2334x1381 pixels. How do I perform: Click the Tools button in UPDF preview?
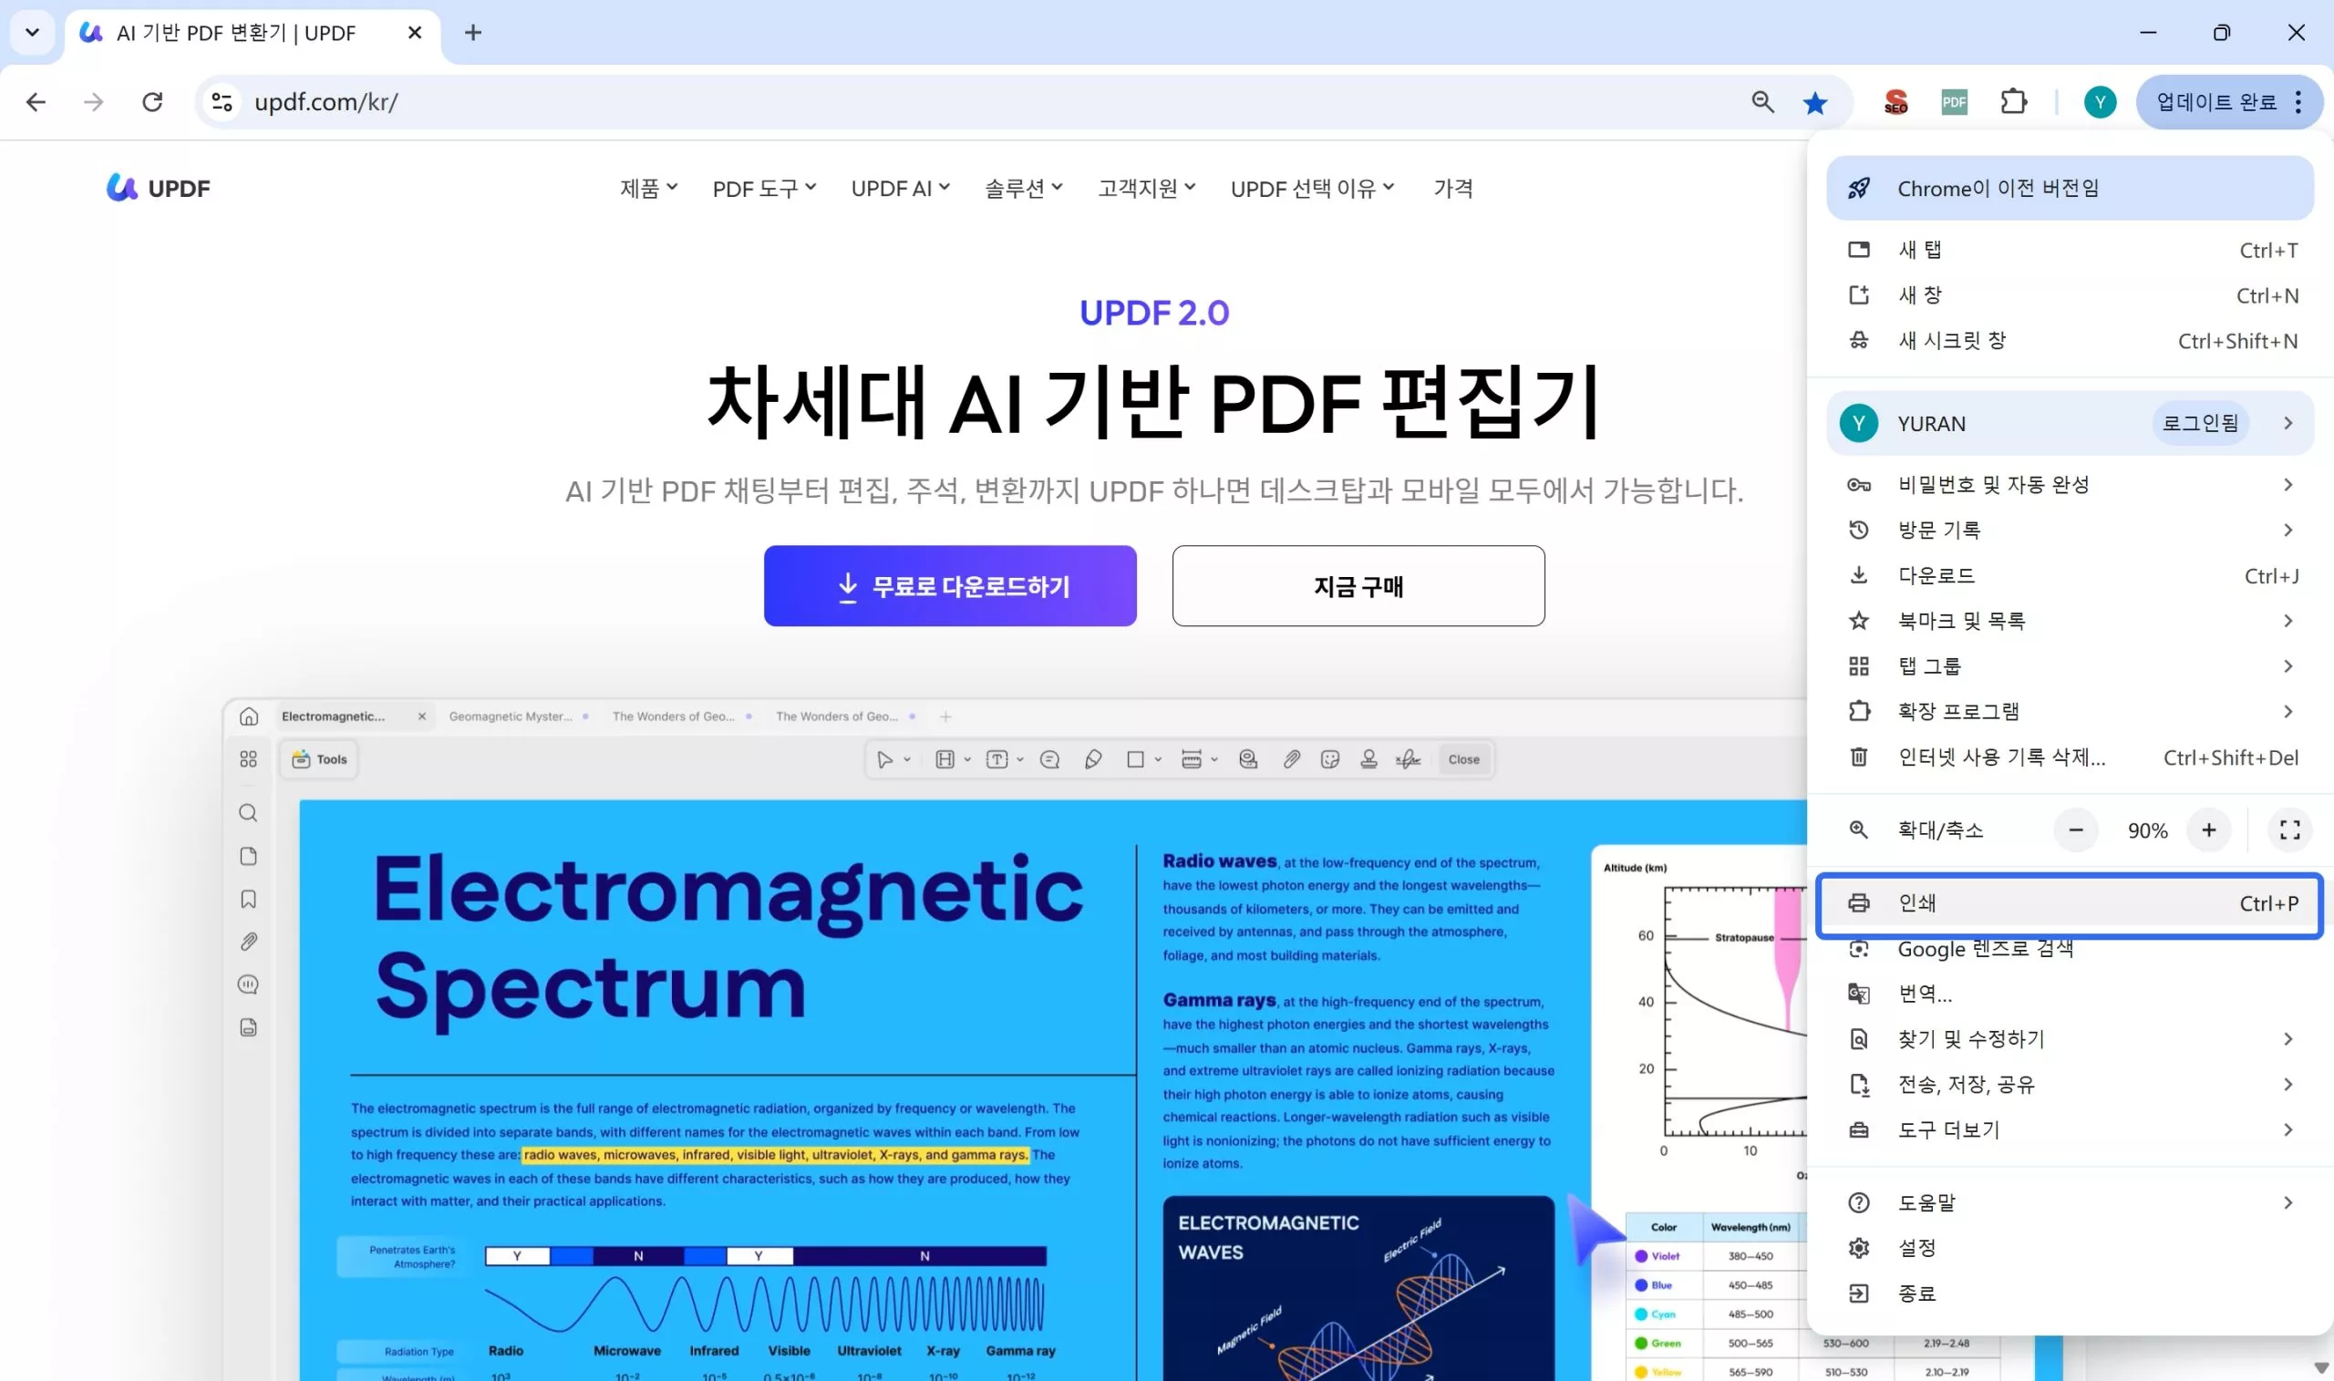pos(319,759)
